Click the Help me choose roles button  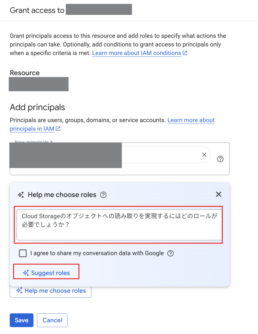pos(50,290)
